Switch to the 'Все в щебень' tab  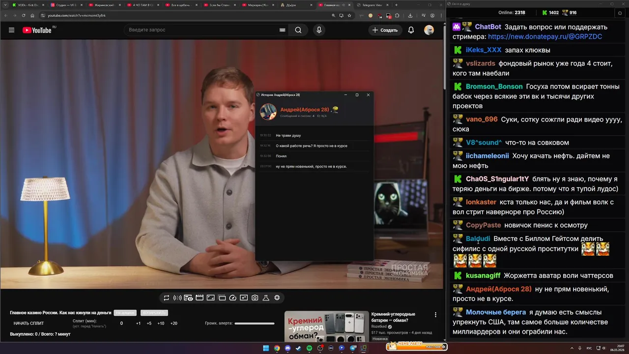tap(182, 5)
